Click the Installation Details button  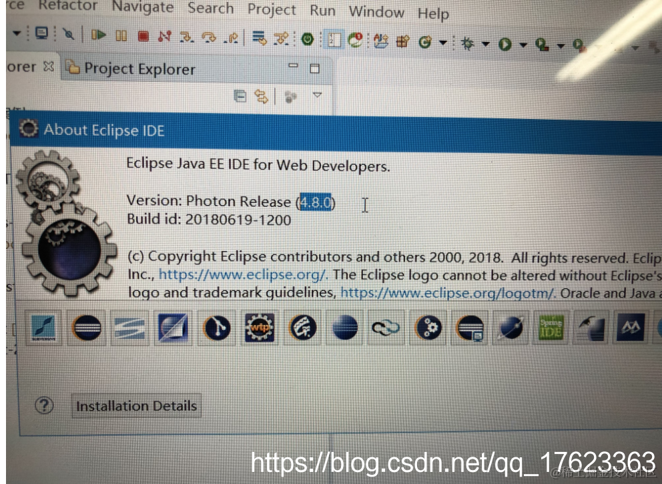pyautogui.click(x=136, y=406)
